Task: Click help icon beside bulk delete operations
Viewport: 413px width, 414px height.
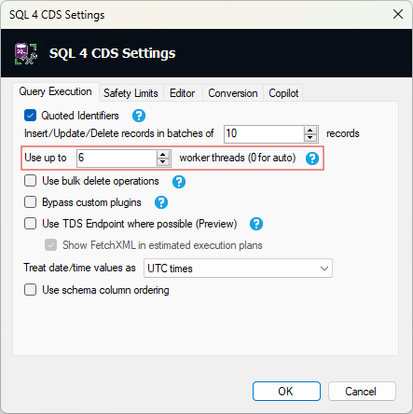Action: 179,182
